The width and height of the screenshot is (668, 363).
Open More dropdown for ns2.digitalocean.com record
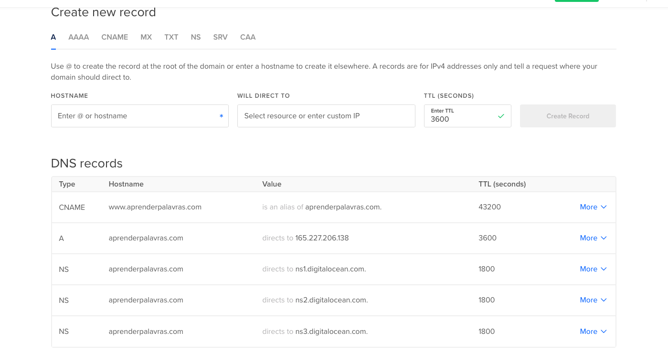(x=593, y=300)
